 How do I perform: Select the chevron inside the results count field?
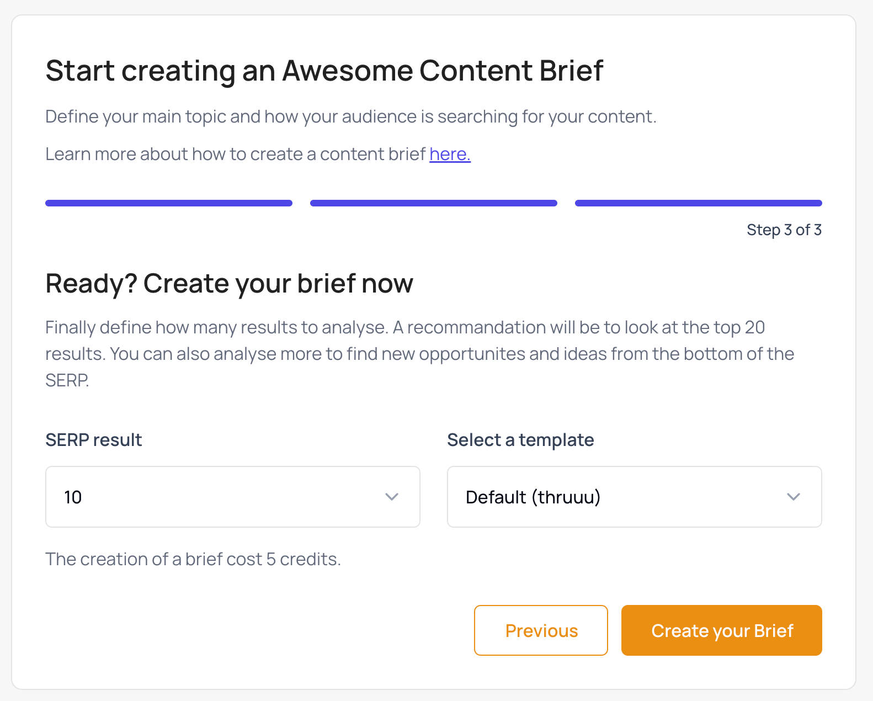(x=392, y=497)
